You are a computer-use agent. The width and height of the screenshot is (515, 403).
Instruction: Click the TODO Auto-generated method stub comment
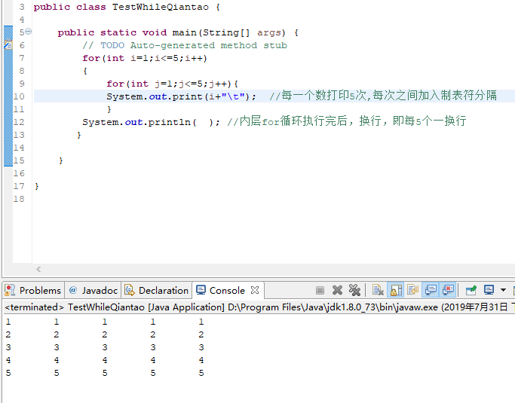coord(185,45)
